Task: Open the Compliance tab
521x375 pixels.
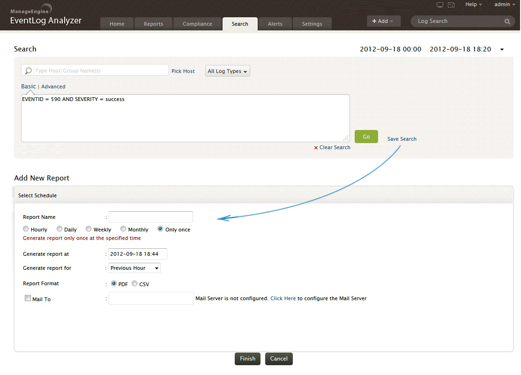Action: click(197, 24)
